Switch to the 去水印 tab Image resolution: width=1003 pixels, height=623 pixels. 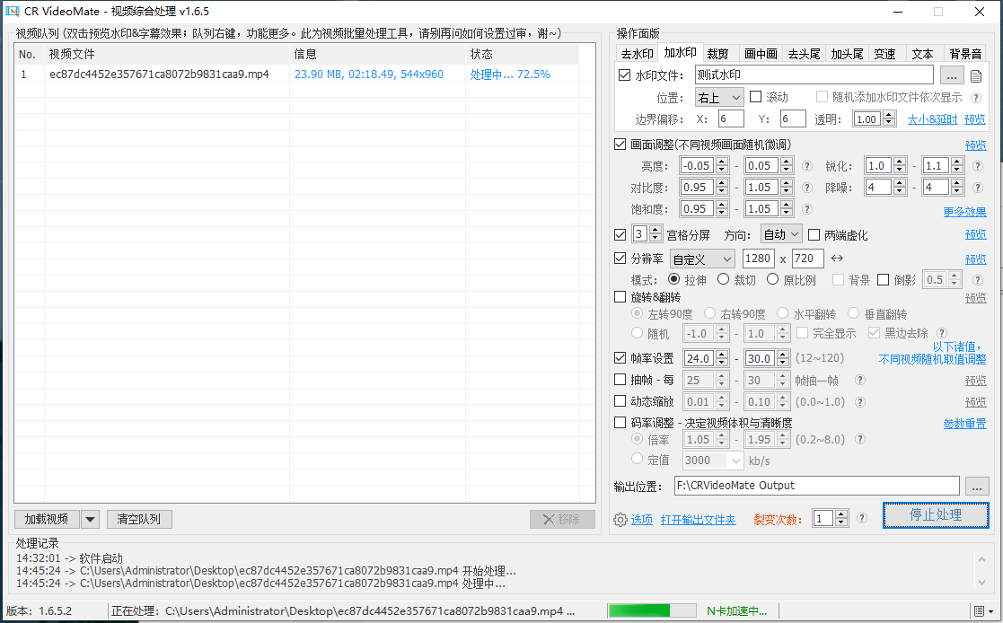coord(638,54)
